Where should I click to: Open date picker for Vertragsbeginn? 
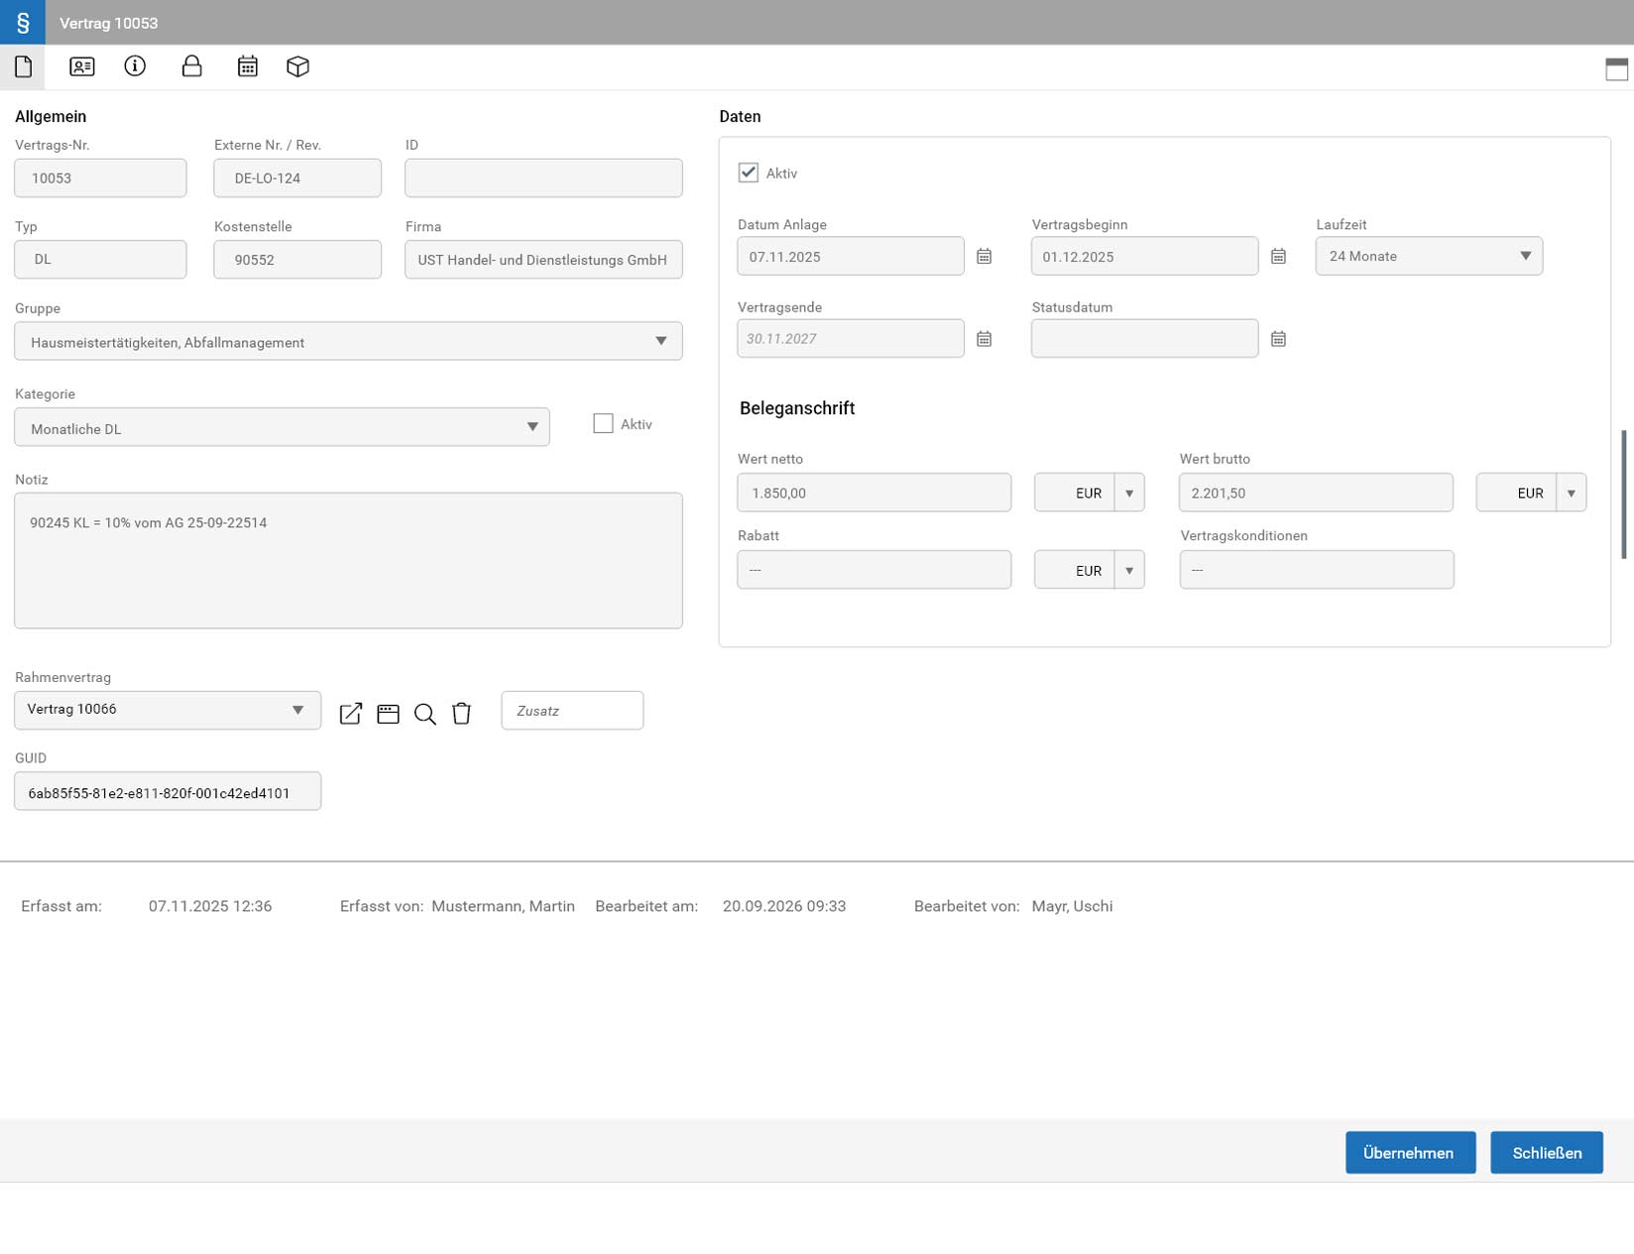[x=1278, y=256]
